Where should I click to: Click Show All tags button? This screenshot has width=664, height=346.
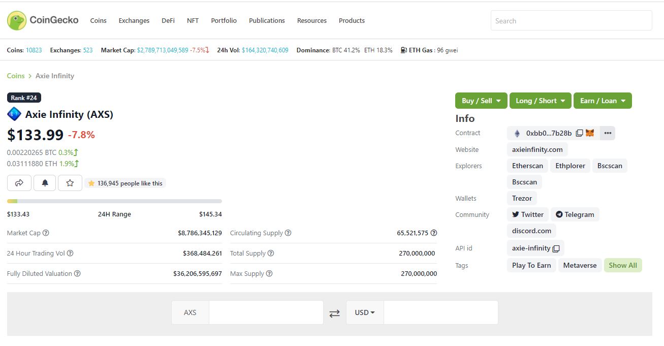tap(623, 265)
